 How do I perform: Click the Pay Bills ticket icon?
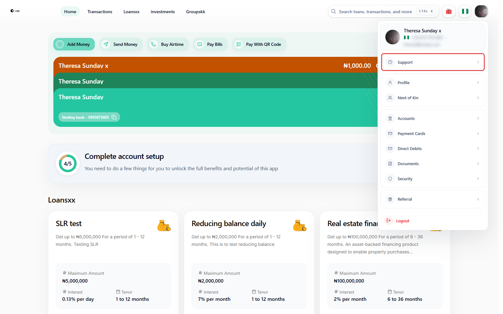click(x=200, y=44)
